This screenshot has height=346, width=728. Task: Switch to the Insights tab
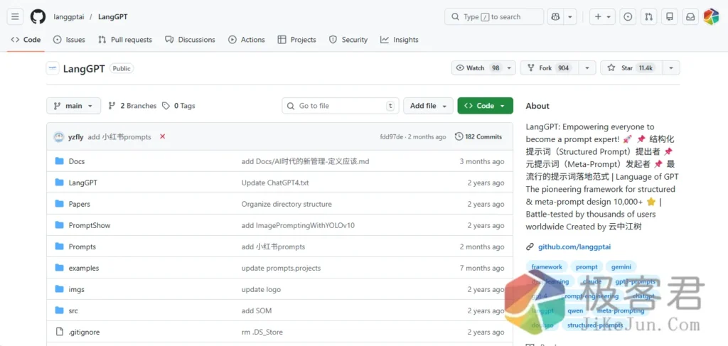point(400,40)
